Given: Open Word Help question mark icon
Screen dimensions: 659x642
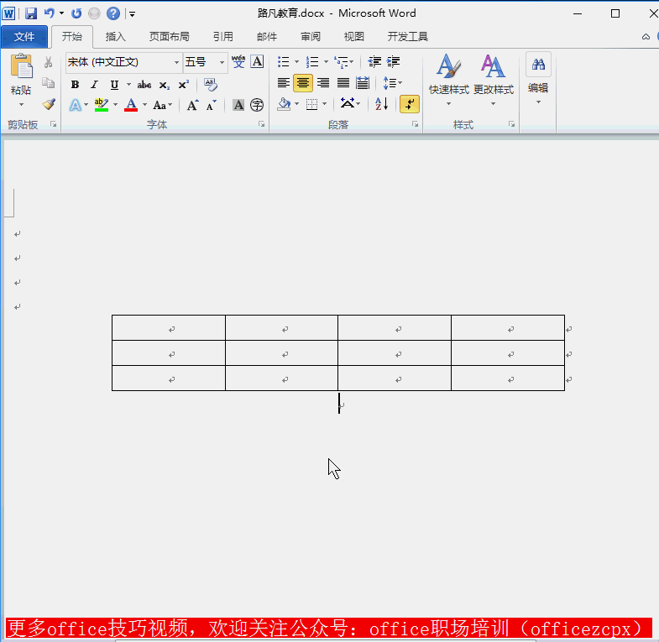Looking at the screenshot, I should click(x=113, y=13).
